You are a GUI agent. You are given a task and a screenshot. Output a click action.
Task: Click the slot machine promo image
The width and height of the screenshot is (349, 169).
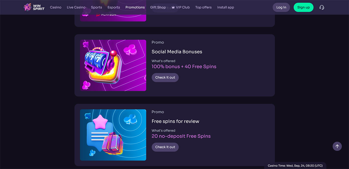113,65
